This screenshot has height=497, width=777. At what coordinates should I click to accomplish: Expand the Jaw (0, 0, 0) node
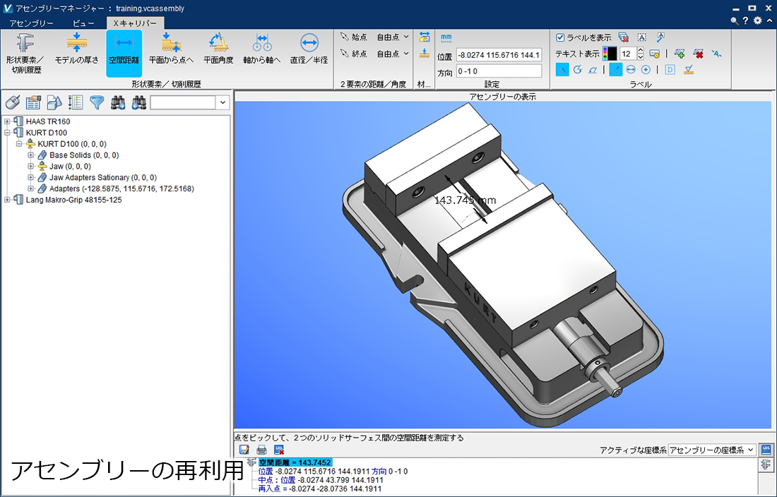pos(30,167)
